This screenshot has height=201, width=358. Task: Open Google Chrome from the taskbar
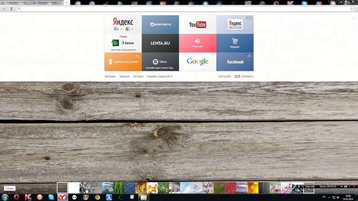[x=97, y=197]
